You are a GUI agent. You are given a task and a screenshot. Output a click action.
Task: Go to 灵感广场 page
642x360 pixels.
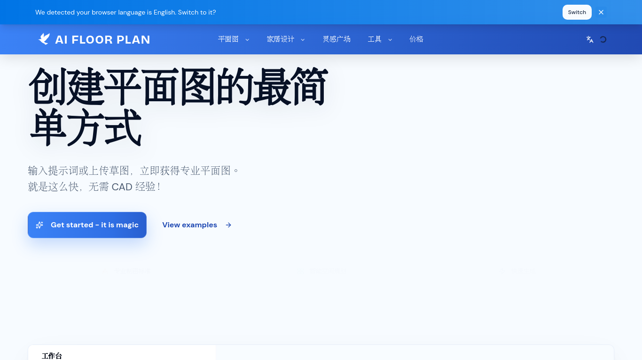pos(337,39)
